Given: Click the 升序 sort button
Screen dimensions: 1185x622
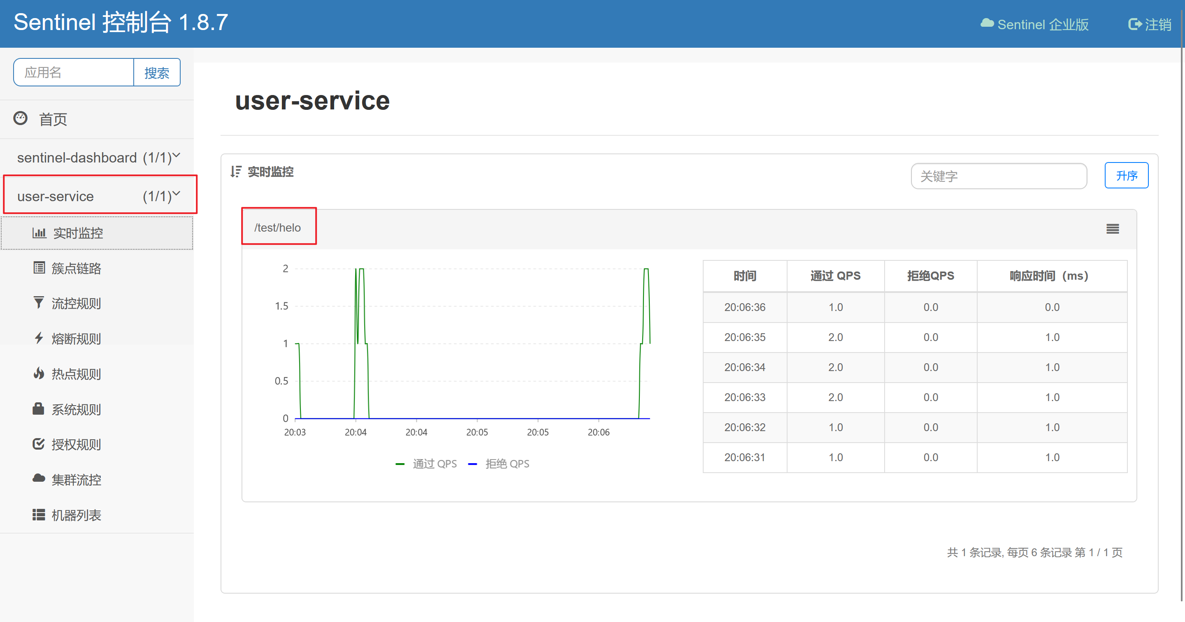Looking at the screenshot, I should pyautogui.click(x=1126, y=175).
